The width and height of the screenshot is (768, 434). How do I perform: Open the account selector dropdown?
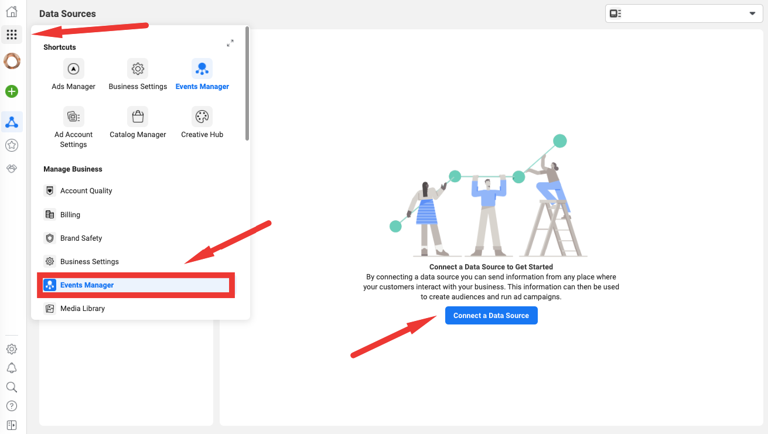click(x=684, y=13)
